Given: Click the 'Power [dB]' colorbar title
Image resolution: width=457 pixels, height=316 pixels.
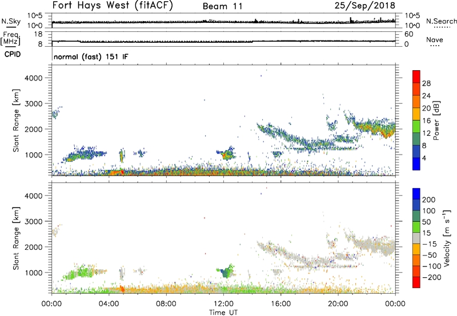Looking at the screenshot, I should (436, 120).
